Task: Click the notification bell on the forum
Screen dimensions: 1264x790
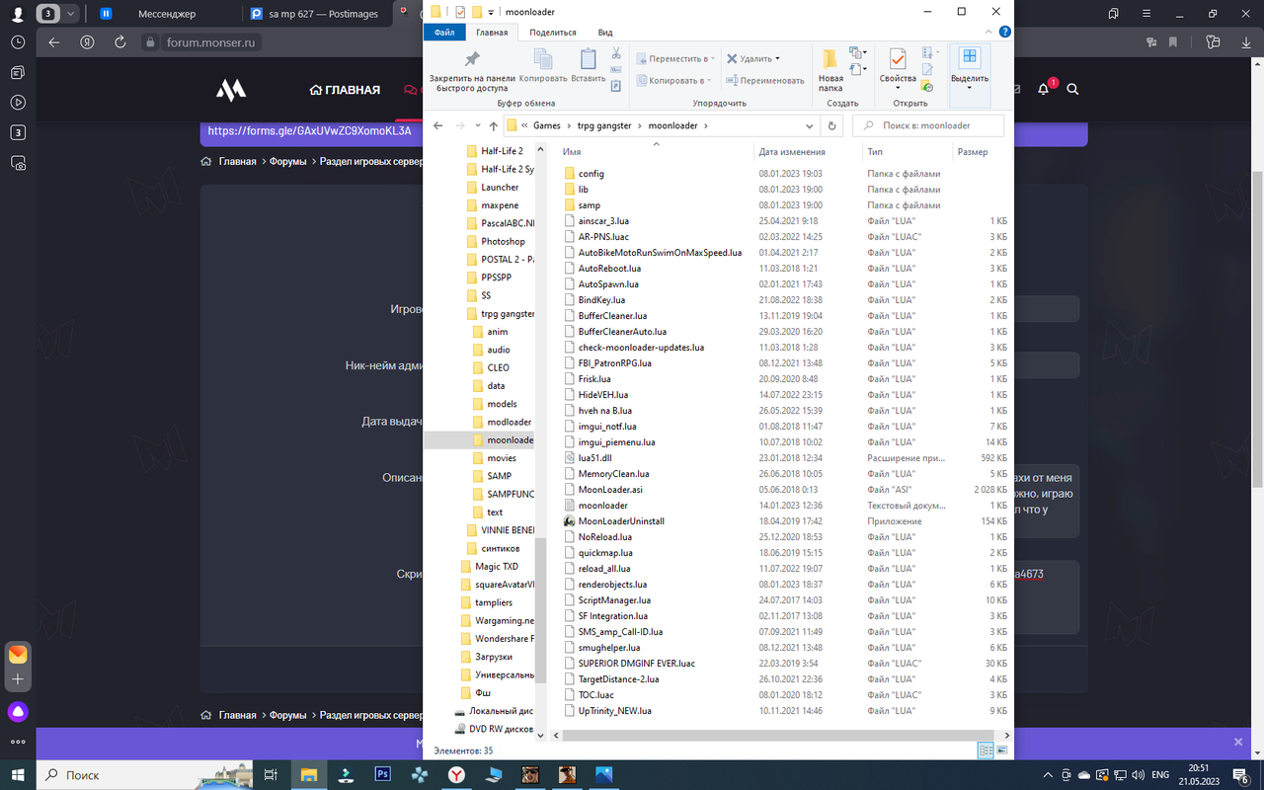Action: [1043, 90]
